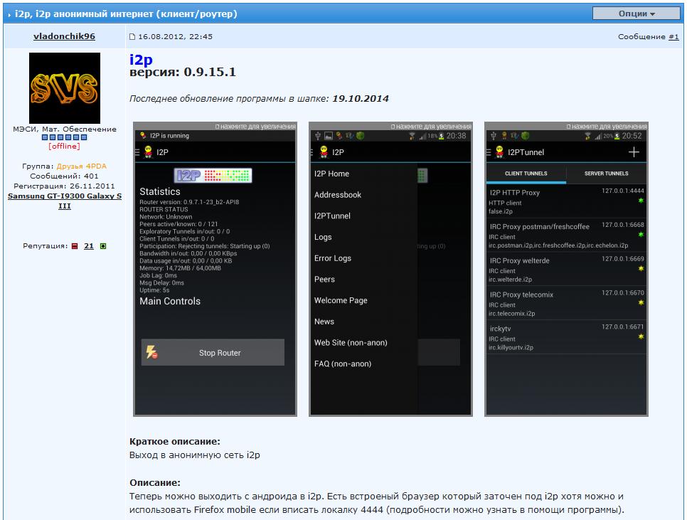Enlarge the I2PTunnel screenshot thumbnail
Viewport: 687px width, 520px height.
click(x=567, y=269)
